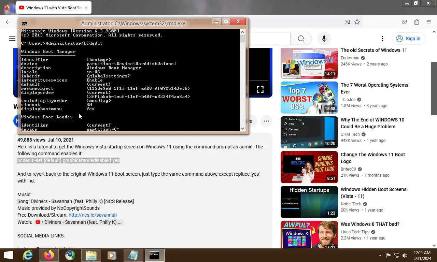This screenshot has width=437, height=262.
Task: Click the YouTube search input field
Action: tap(270, 39)
